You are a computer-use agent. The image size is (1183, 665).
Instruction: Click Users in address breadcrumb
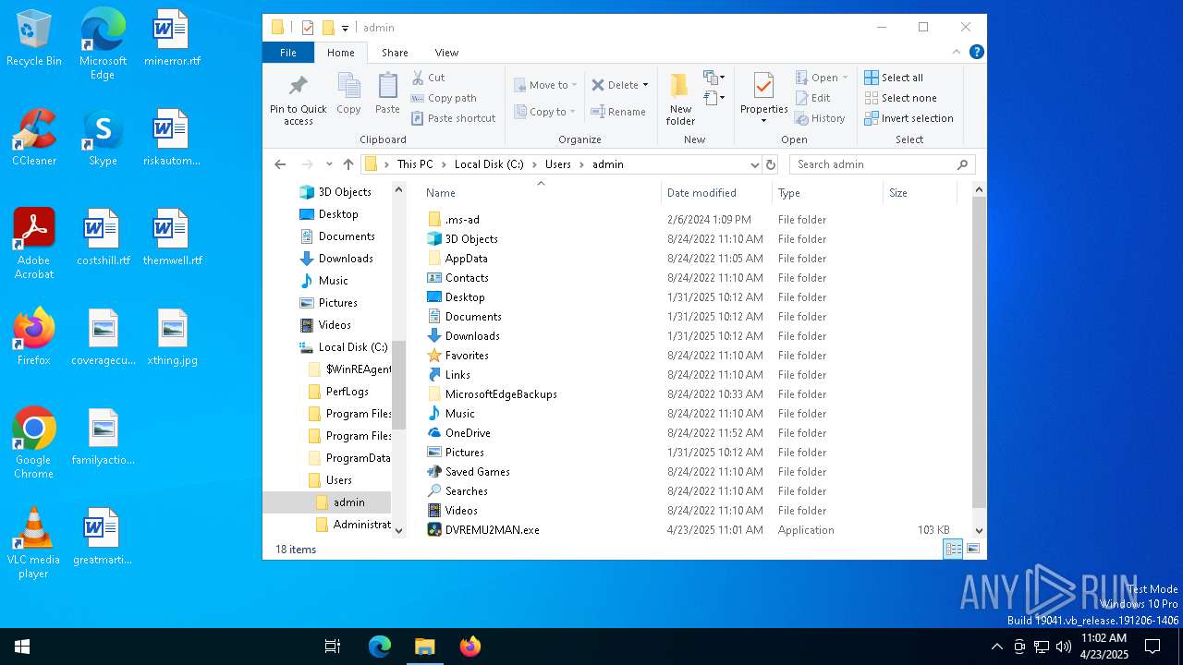point(557,164)
